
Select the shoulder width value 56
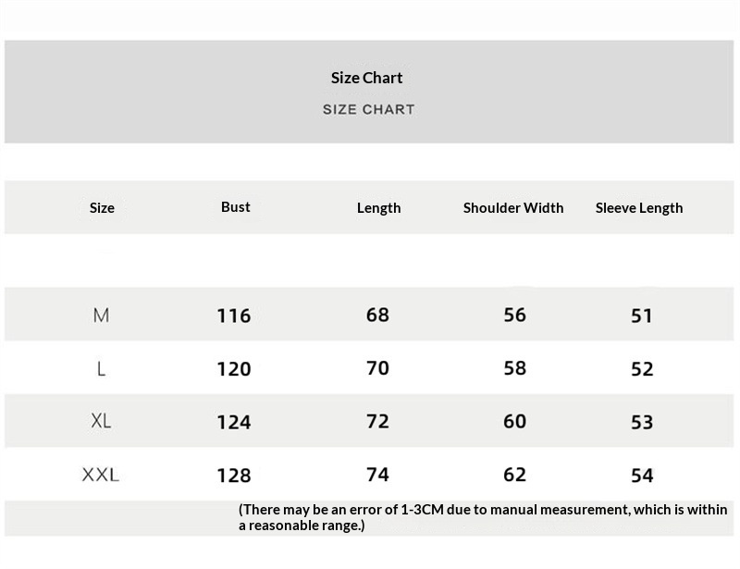[515, 315]
